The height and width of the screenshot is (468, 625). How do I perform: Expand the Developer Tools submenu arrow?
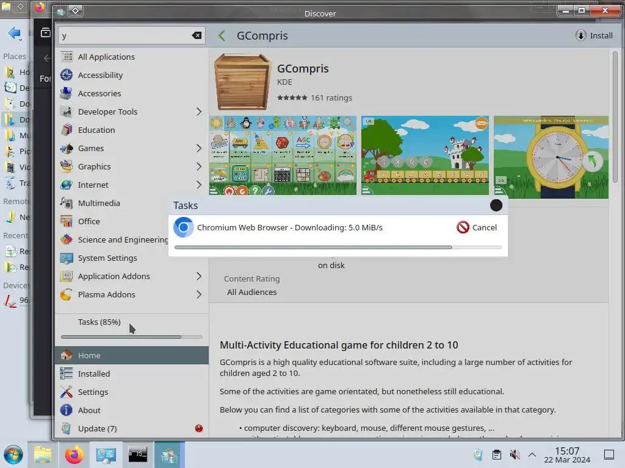(x=199, y=112)
